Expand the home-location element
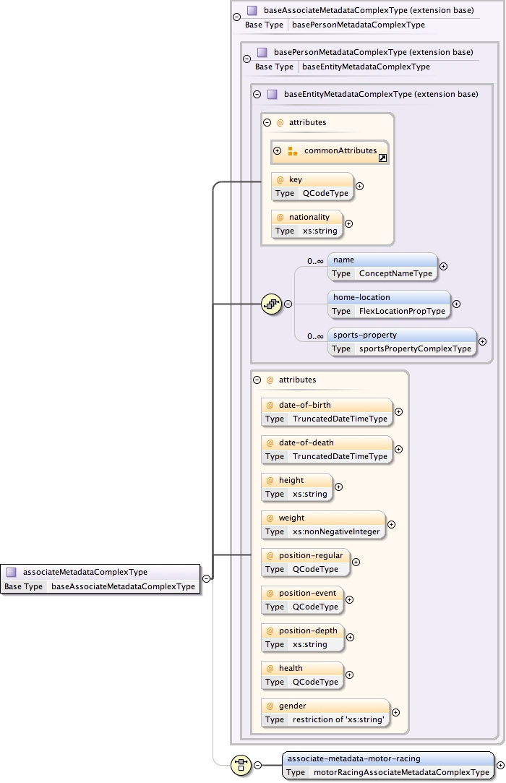The height and width of the screenshot is (783, 506). 456,304
